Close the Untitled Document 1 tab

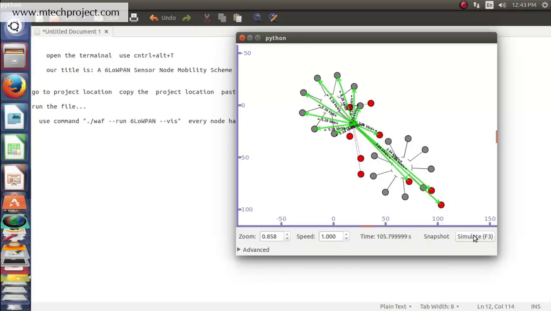106,31
